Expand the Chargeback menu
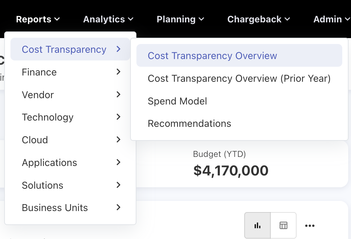 (259, 19)
